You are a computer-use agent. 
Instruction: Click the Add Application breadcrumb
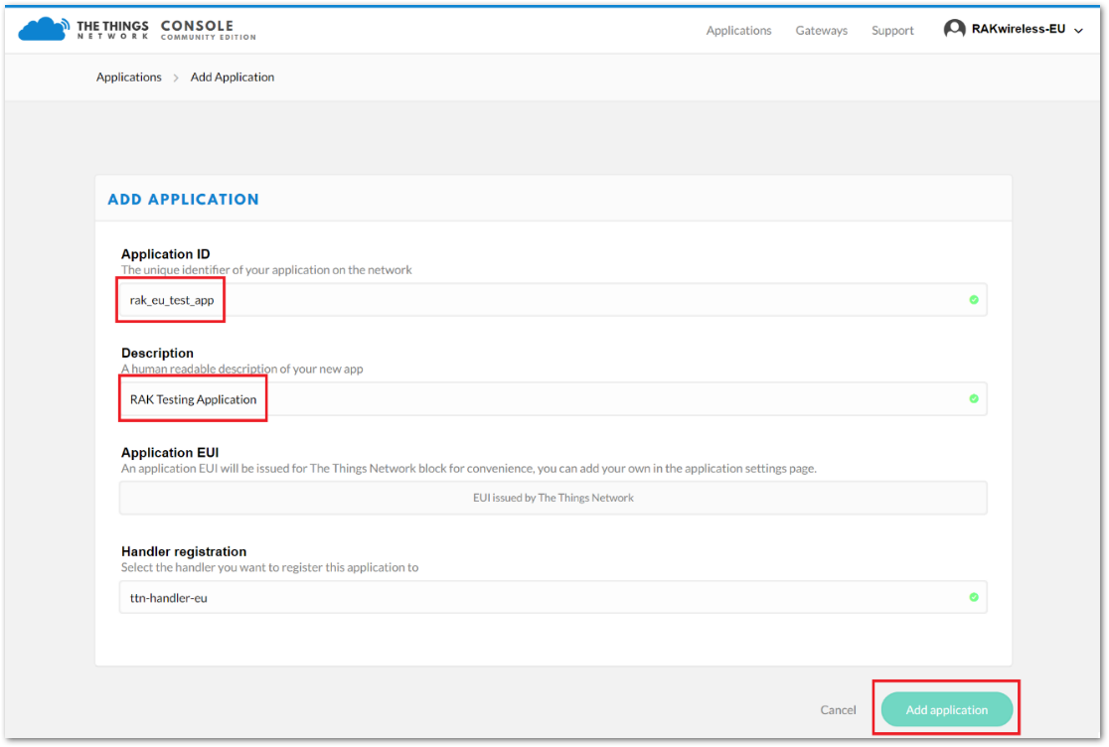(x=232, y=77)
